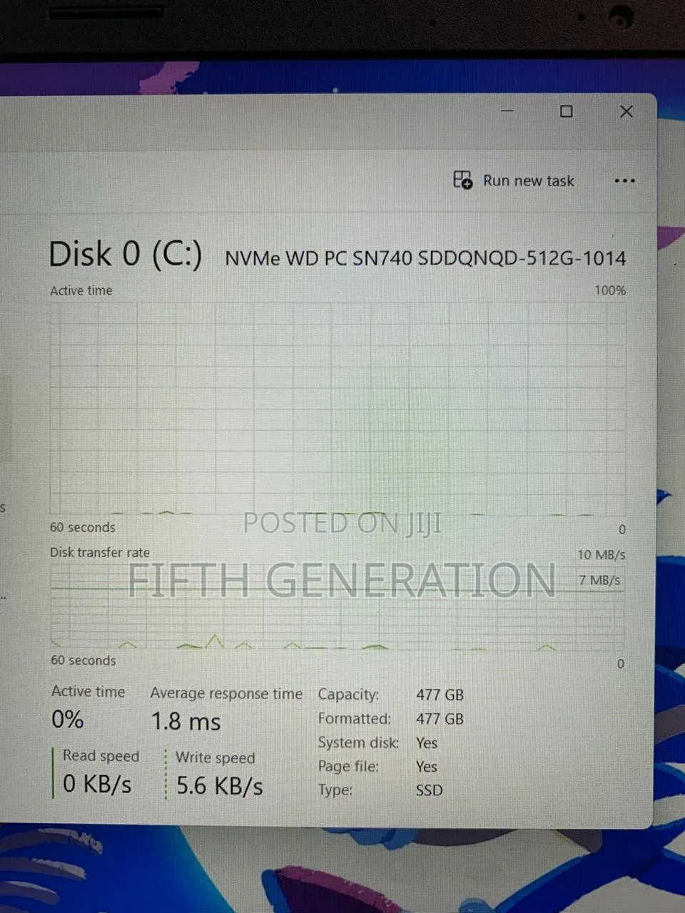Open the three-dot more options menu
Viewport: 685px width, 913px height.
624,181
